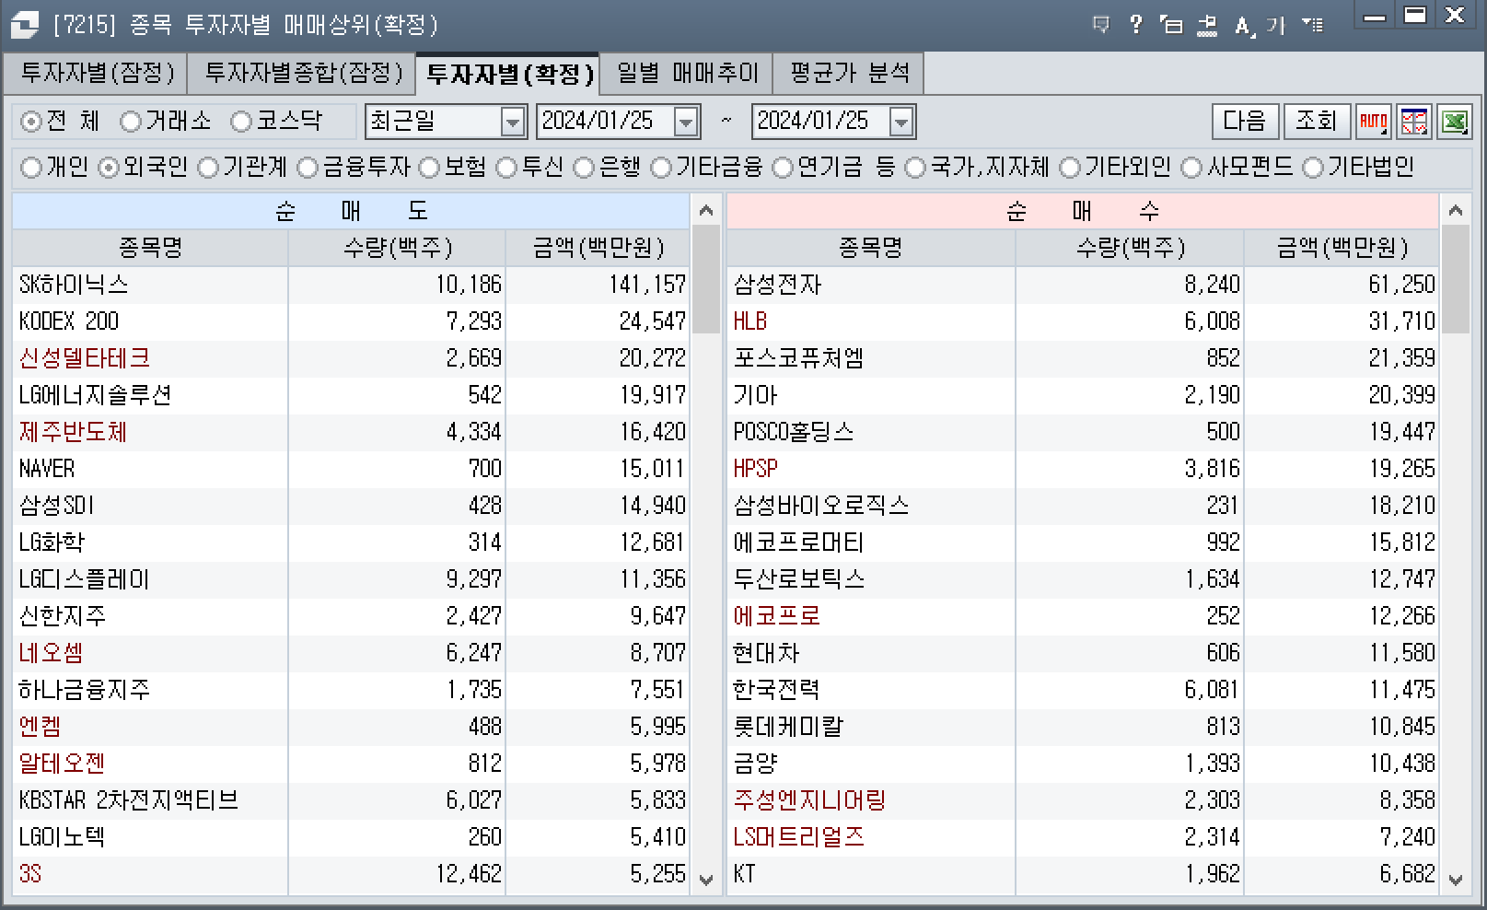
Task: Click the 순매도 list scroll up arrow
Action: [706, 211]
